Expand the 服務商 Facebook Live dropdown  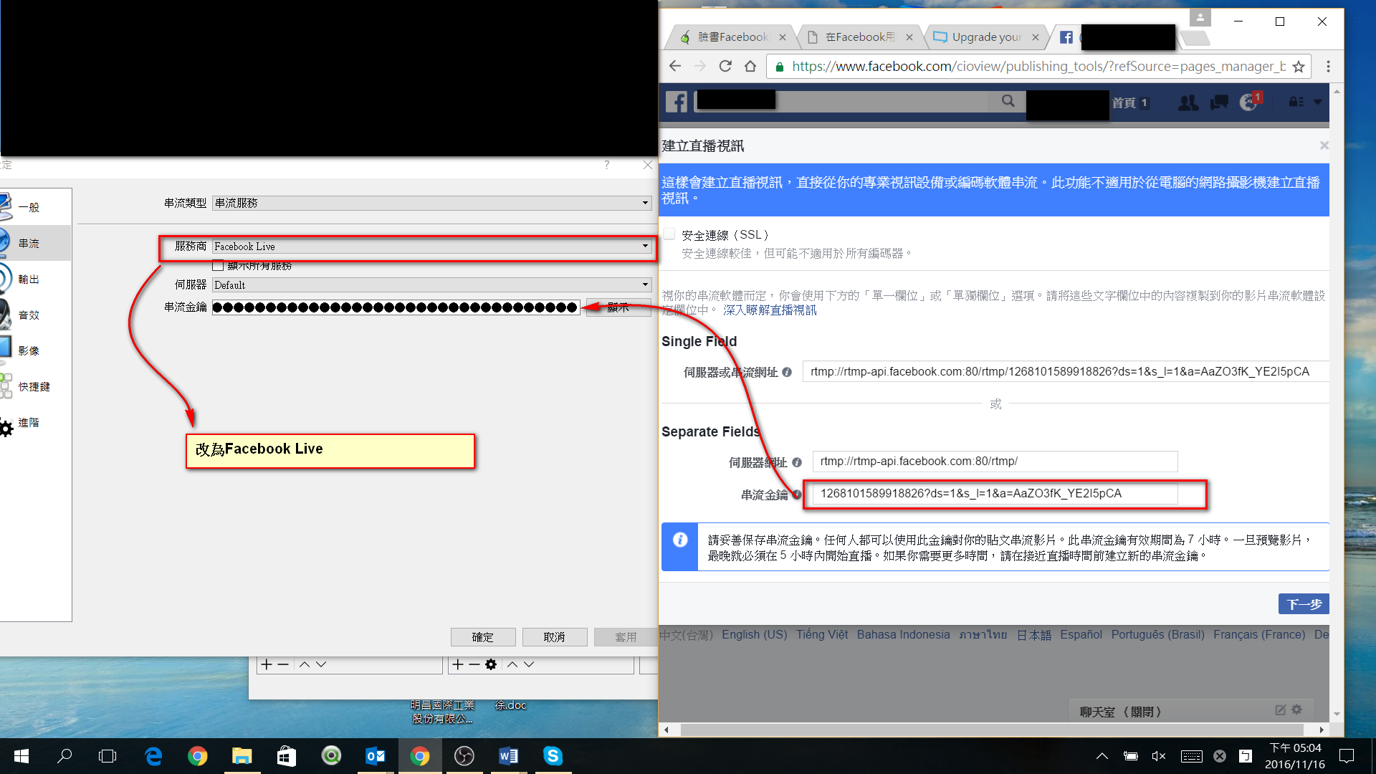(x=432, y=247)
